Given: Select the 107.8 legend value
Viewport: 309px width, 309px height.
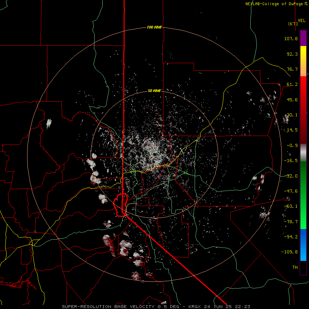Looking at the screenshot, I should pyautogui.click(x=291, y=38).
